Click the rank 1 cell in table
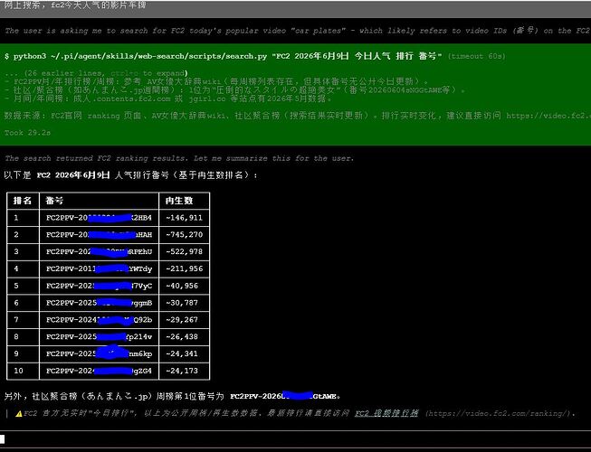The image size is (591, 452). [x=23, y=218]
